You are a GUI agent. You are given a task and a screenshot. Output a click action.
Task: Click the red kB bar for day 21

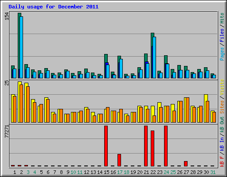point(146,146)
